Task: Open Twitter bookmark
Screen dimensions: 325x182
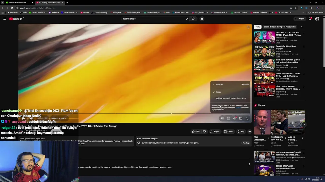Action: click(23, 12)
